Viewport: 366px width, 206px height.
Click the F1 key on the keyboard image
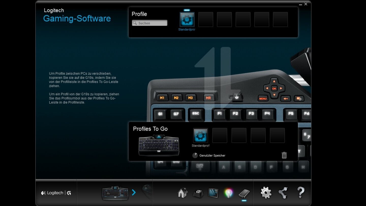(x=220, y=113)
